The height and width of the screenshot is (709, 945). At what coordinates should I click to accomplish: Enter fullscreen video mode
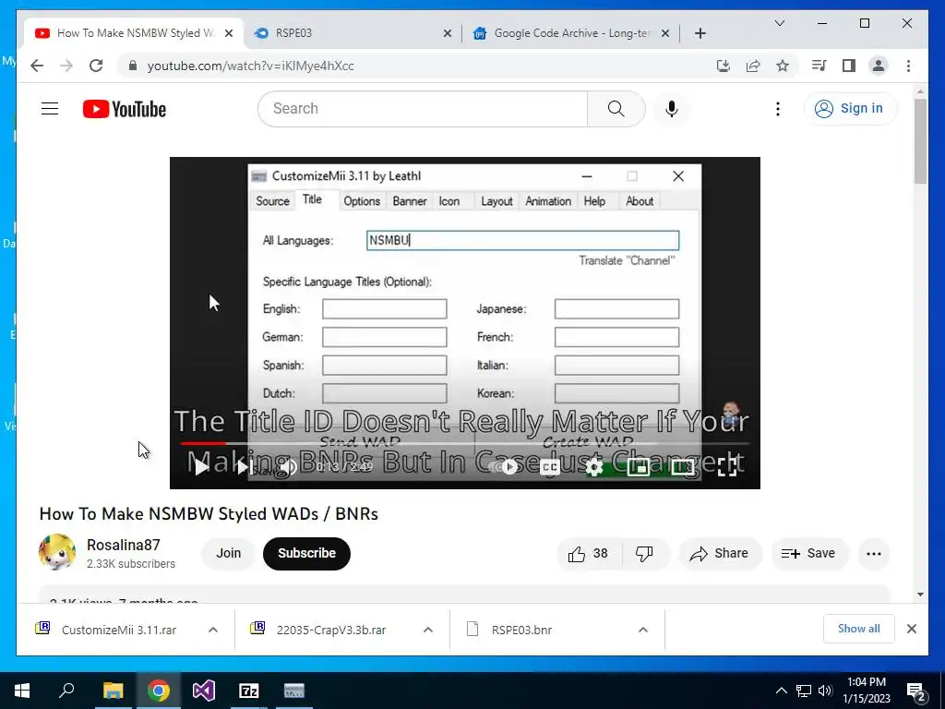727,466
